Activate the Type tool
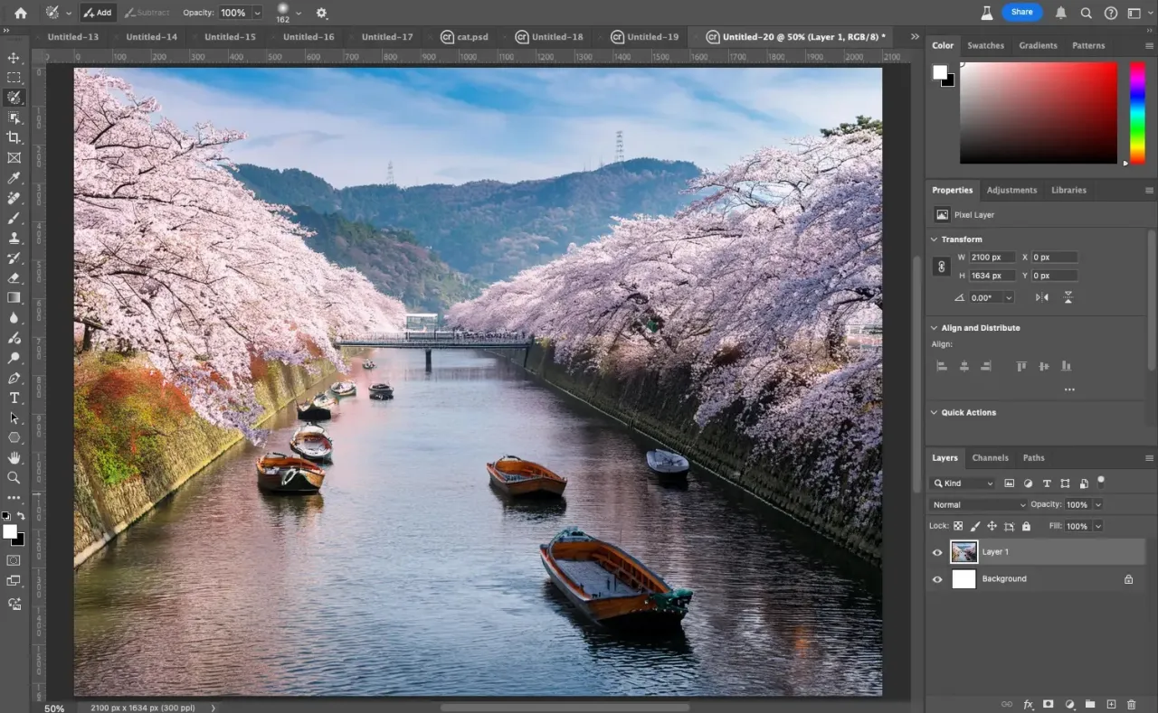 pyautogui.click(x=13, y=398)
